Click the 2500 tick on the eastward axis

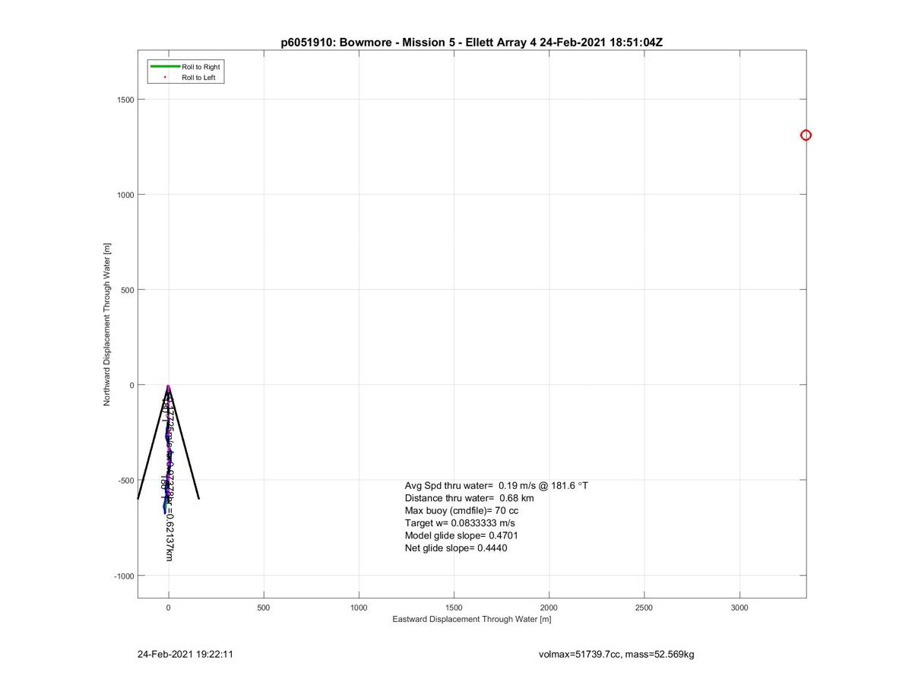[x=644, y=608]
